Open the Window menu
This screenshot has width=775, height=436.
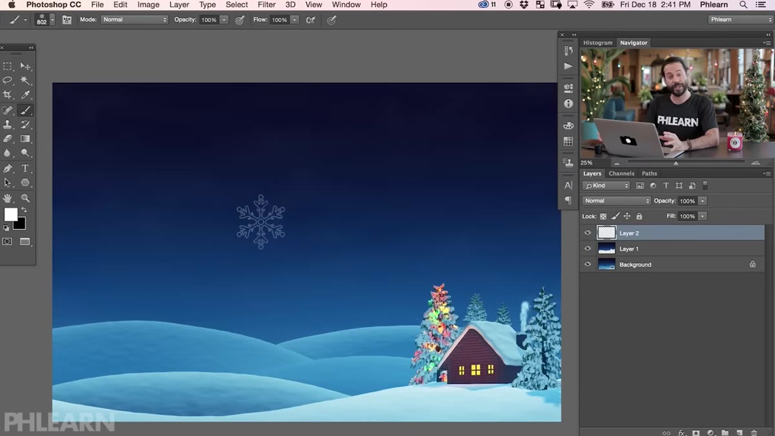tap(346, 5)
